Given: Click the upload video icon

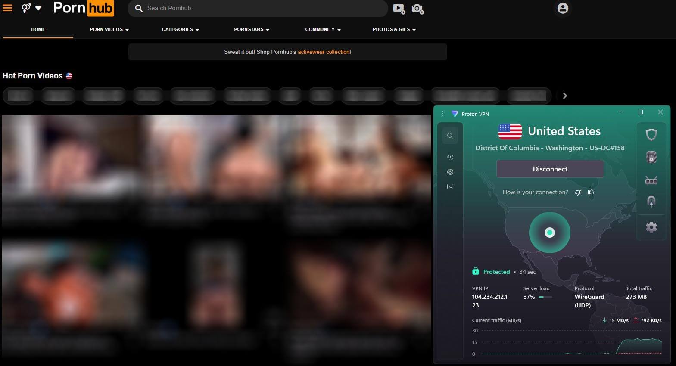Looking at the screenshot, I should tap(399, 9).
